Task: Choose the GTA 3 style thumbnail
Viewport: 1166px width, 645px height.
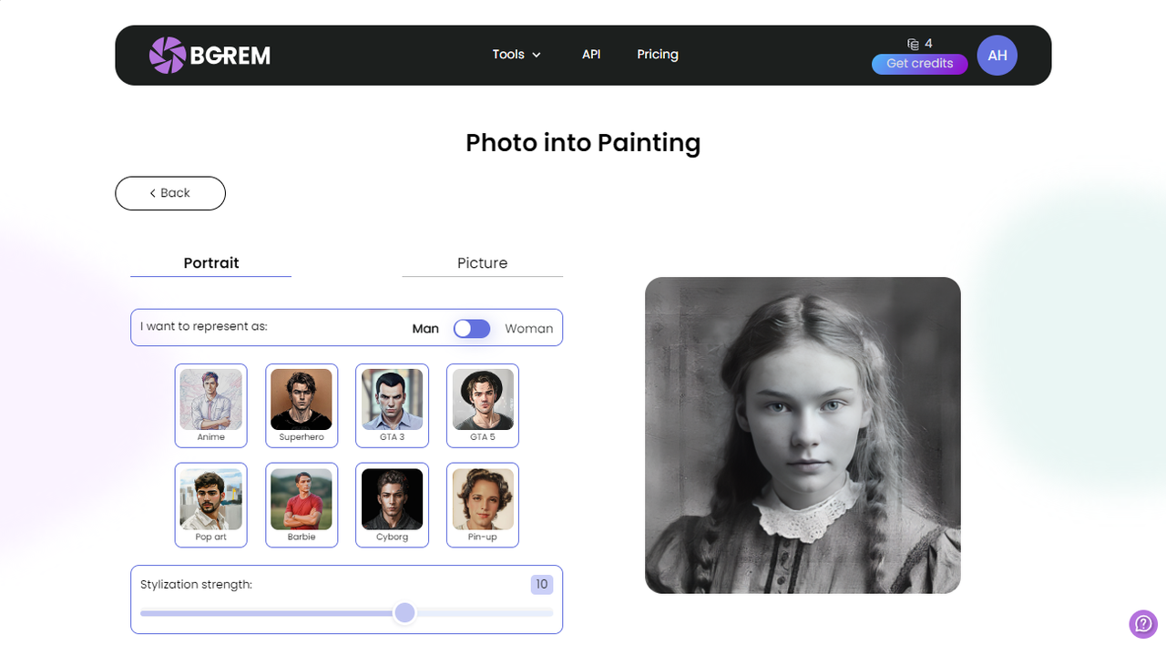Action: (x=393, y=405)
